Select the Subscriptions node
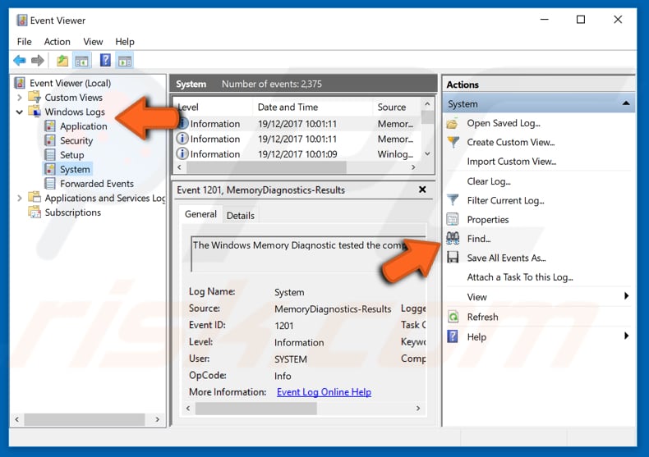649x457 pixels. pyautogui.click(x=72, y=213)
